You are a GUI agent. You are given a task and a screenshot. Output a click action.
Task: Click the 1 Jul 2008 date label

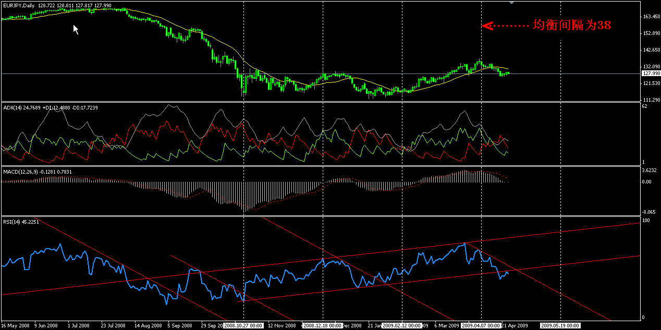click(79, 325)
